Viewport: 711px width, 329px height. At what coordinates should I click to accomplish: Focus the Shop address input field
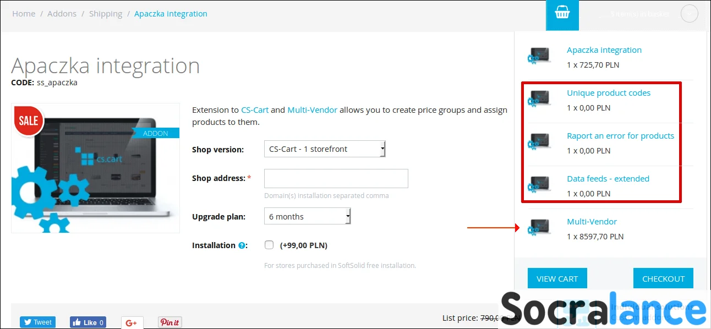[336, 179]
